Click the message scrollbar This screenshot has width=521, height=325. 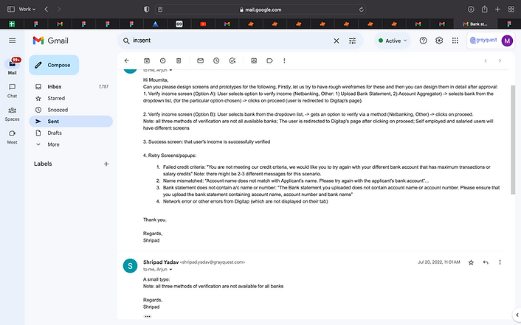513,139
